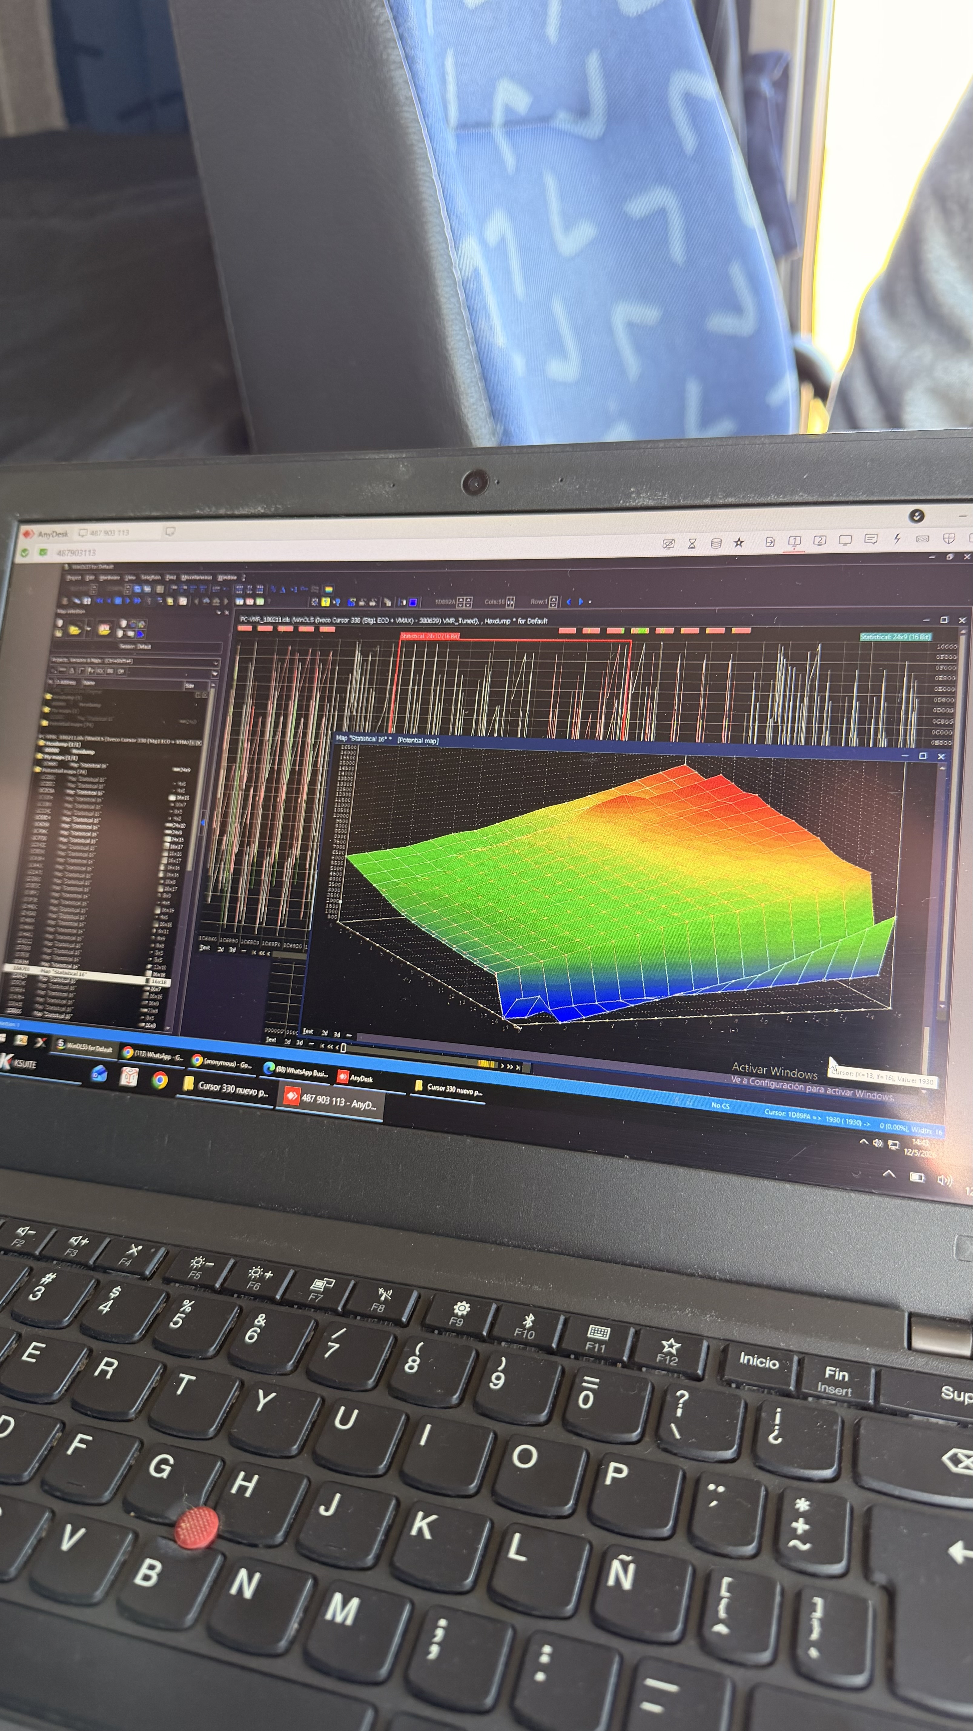Click the Name column header in map list
The width and height of the screenshot is (973, 1731).
[89, 683]
